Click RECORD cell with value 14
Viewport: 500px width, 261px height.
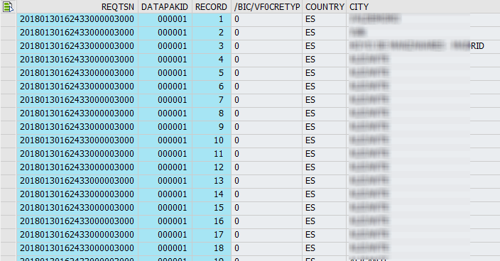(x=212, y=194)
